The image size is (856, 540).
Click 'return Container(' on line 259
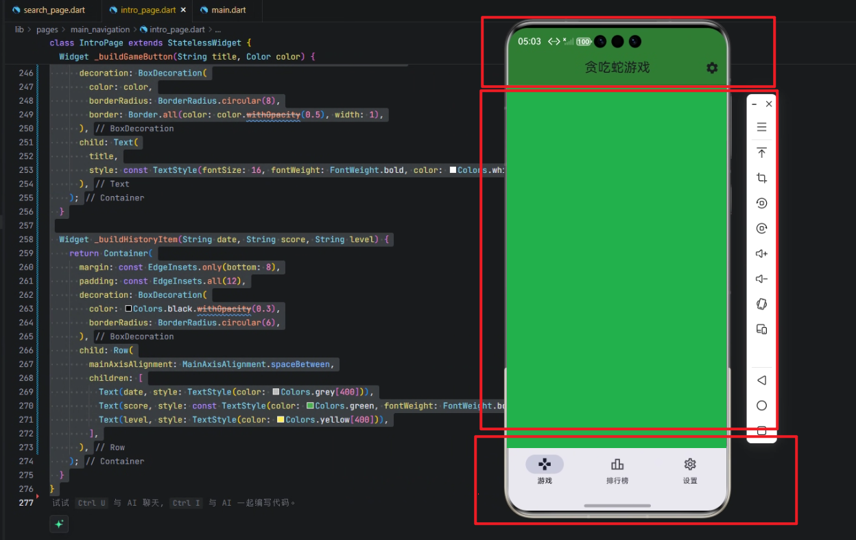click(111, 253)
